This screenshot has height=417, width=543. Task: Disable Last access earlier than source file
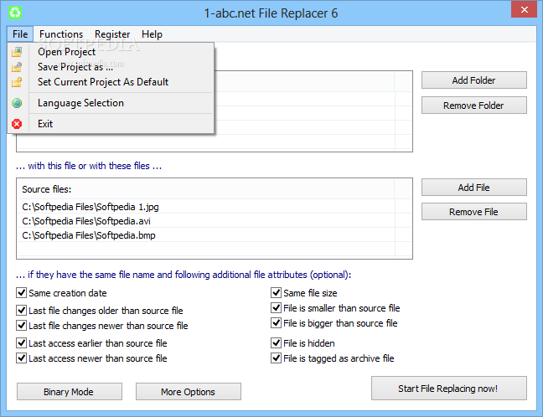click(x=22, y=343)
